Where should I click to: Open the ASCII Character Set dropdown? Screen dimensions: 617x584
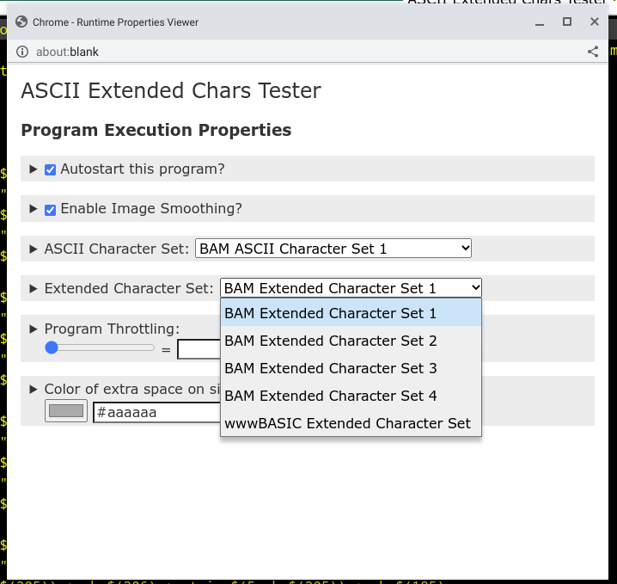coord(333,249)
